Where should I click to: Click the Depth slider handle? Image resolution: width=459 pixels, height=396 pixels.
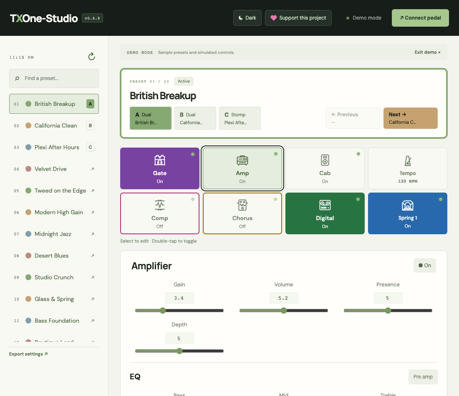tap(179, 351)
